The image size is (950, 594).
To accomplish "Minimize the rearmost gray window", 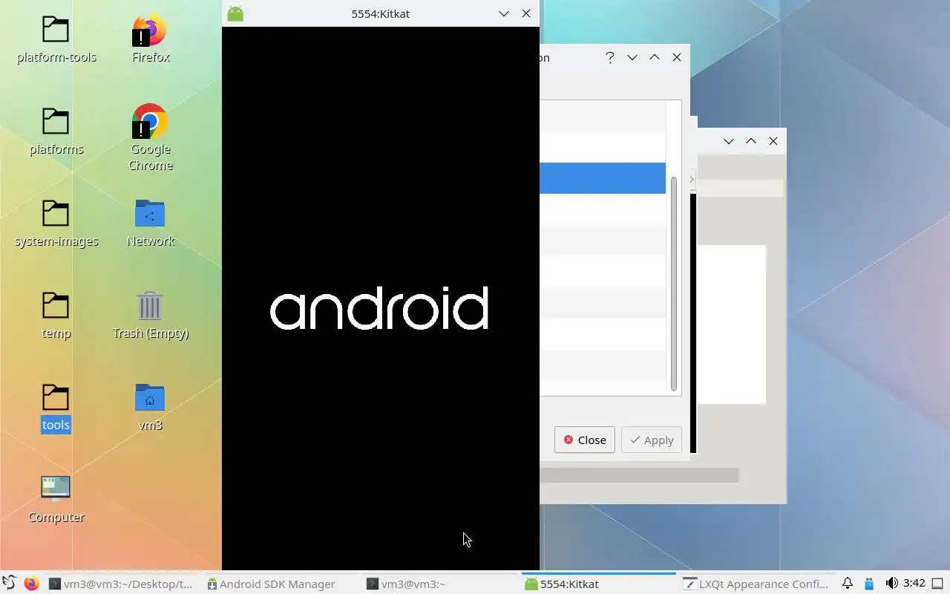I will (729, 141).
